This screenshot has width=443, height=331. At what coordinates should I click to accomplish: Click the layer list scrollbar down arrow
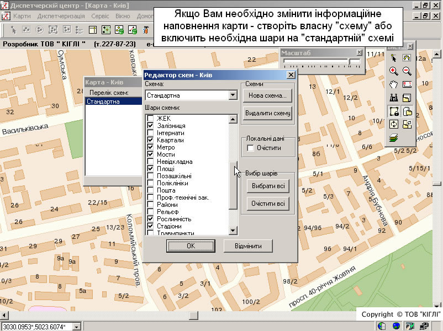point(233,231)
